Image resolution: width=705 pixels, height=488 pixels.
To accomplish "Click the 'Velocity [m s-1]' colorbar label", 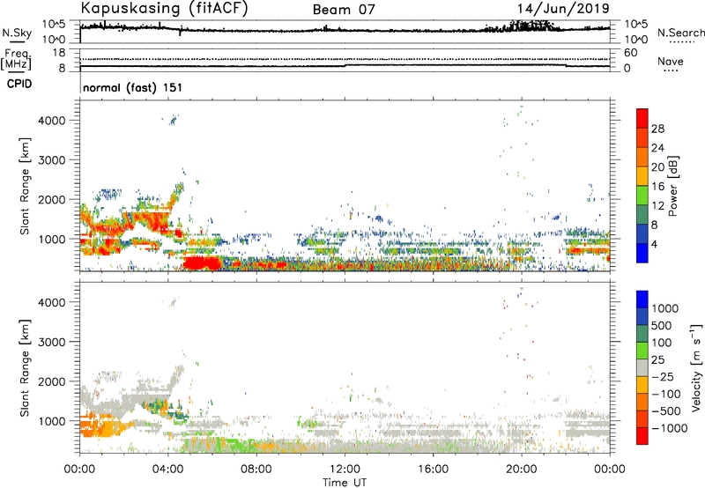I will 696,367.
